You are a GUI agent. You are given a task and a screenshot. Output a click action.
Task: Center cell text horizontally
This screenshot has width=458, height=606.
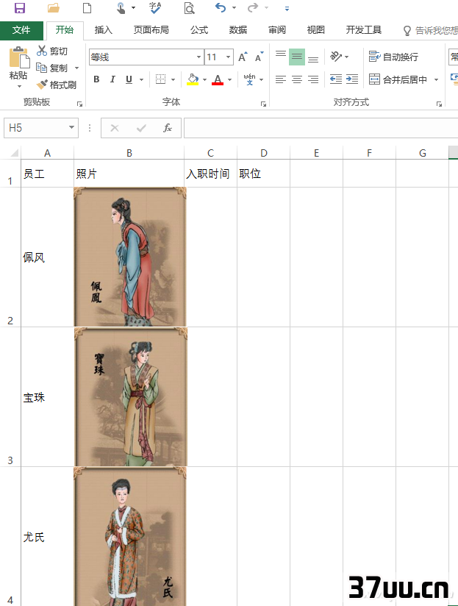click(297, 79)
